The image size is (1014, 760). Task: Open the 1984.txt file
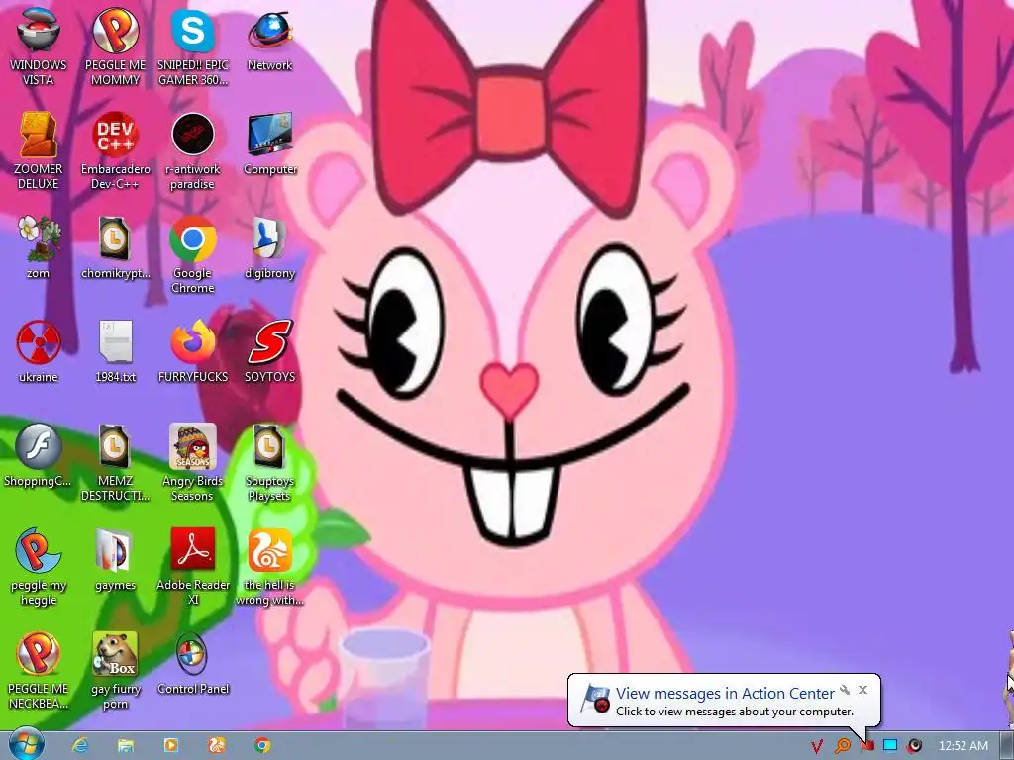115,351
